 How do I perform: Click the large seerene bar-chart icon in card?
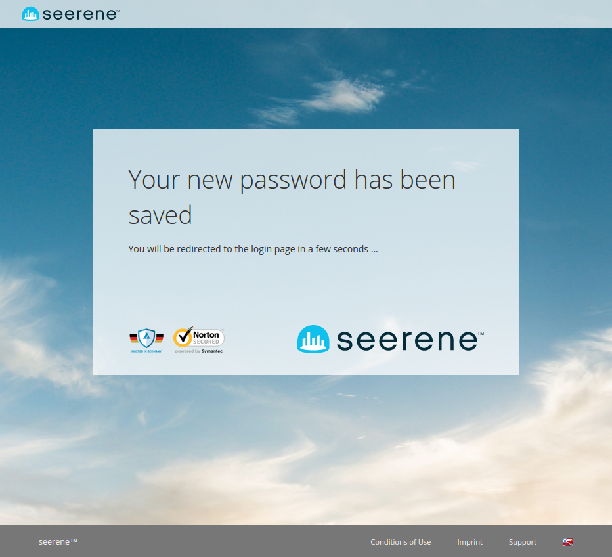click(x=313, y=339)
